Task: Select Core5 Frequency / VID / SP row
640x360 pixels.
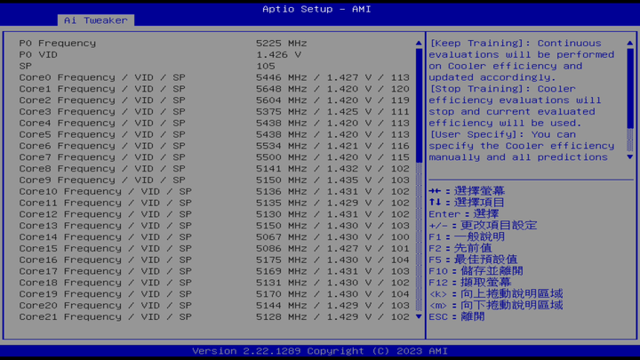Action: [x=214, y=135]
